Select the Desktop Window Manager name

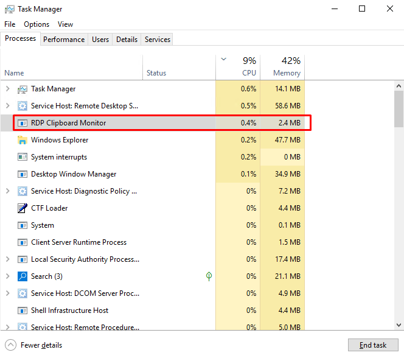point(74,174)
